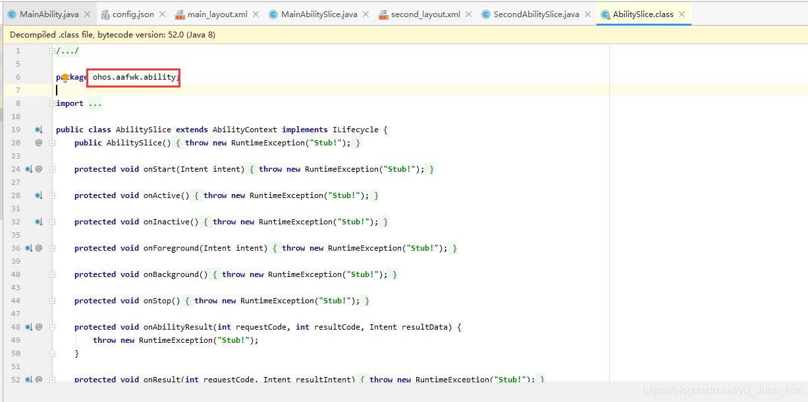Click the onStart method name
The width and height of the screenshot is (808, 402).
tap(160, 169)
